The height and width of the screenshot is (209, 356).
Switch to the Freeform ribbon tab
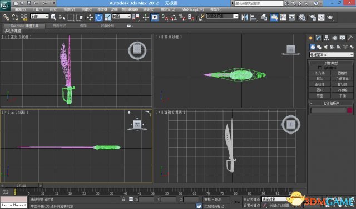(x=60, y=26)
